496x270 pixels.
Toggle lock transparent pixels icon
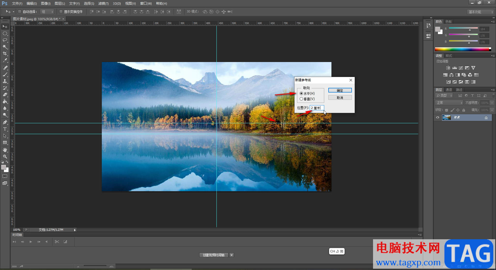click(446, 110)
